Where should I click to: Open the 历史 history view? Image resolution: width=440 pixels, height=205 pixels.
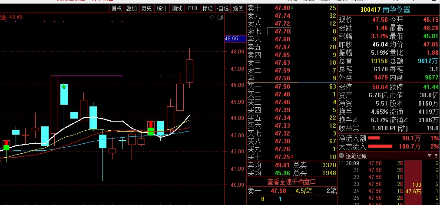pyautogui.click(x=146, y=8)
